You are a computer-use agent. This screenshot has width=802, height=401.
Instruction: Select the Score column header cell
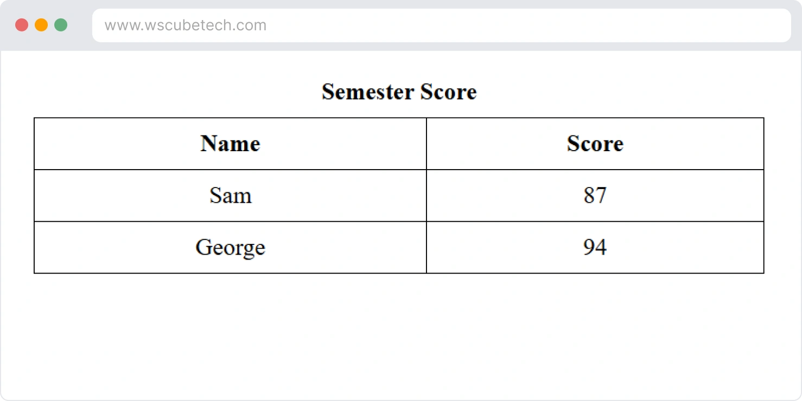pyautogui.click(x=595, y=144)
